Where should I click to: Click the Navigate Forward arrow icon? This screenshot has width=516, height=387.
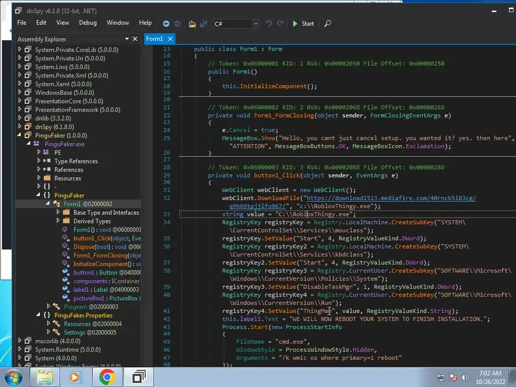click(177, 24)
